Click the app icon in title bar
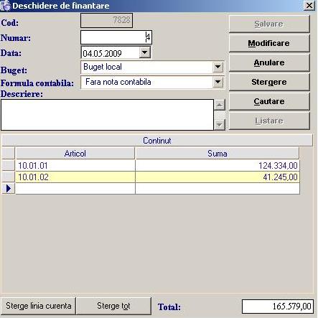318x318 pixels. tap(5, 6)
